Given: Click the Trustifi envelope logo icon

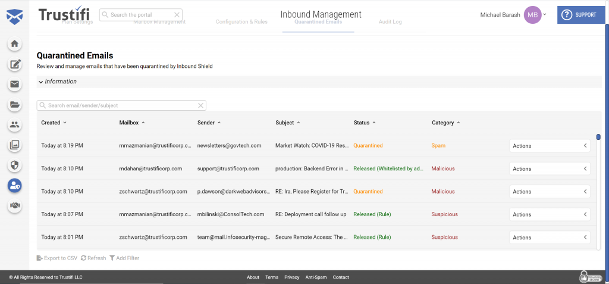Looking at the screenshot, I should coord(14,16).
